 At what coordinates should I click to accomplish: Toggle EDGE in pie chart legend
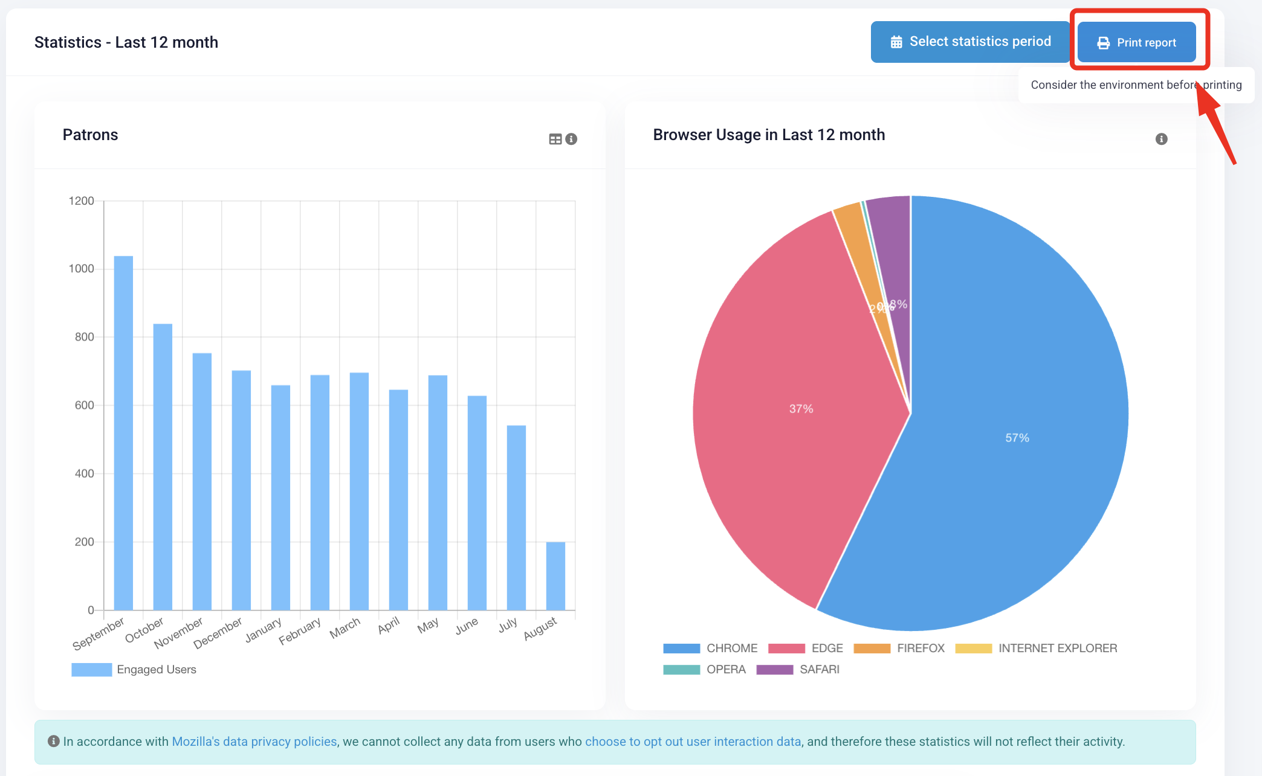805,648
